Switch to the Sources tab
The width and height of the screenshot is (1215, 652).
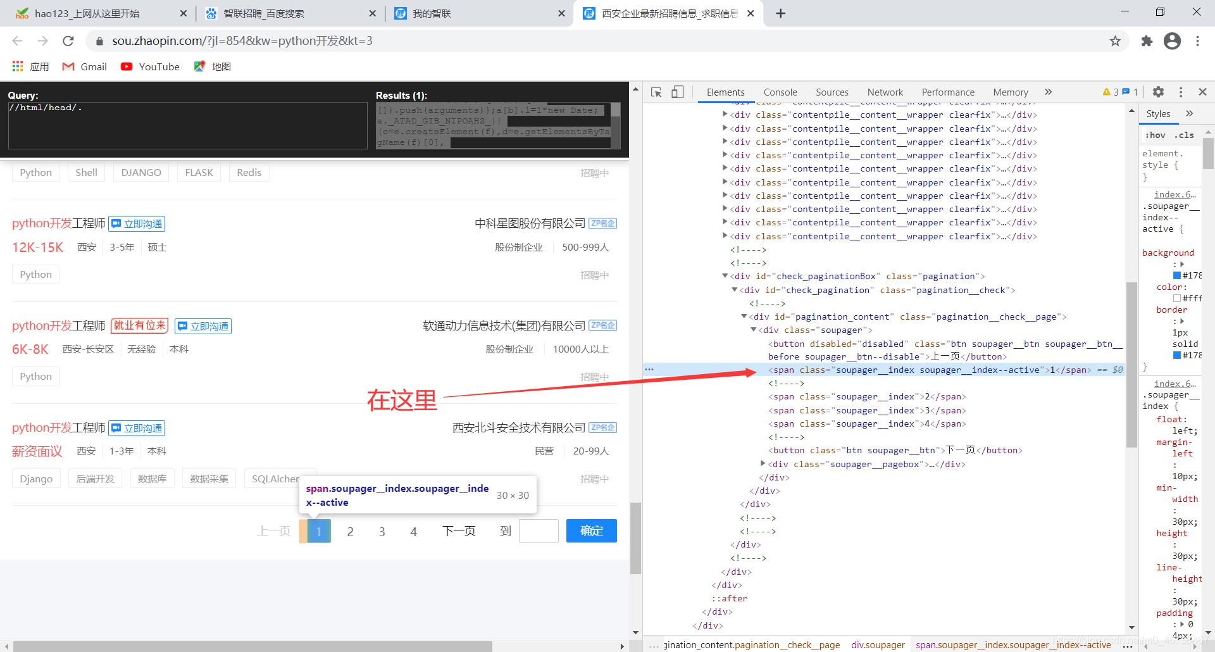832,92
